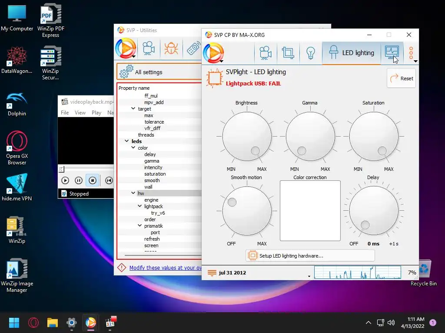Screen dimensions: 445x333
Task: Open WinZip PDF Express desktop icon
Action: click(51, 20)
